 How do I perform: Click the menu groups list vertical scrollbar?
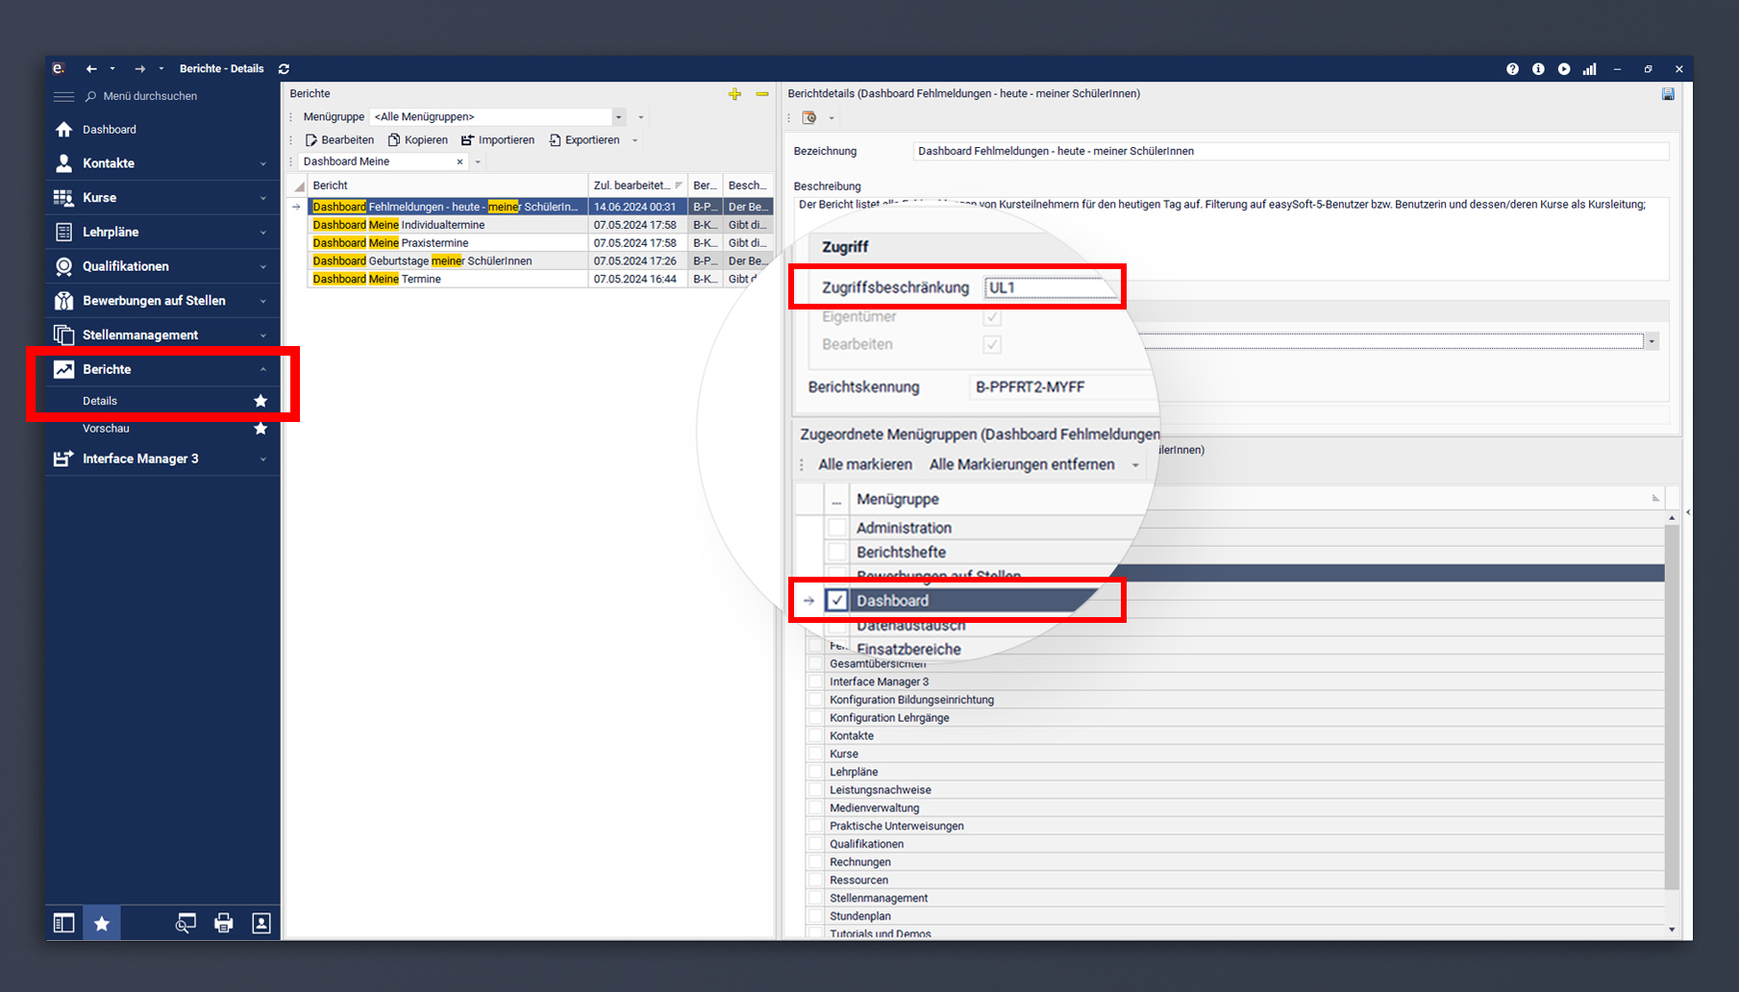point(1672,708)
